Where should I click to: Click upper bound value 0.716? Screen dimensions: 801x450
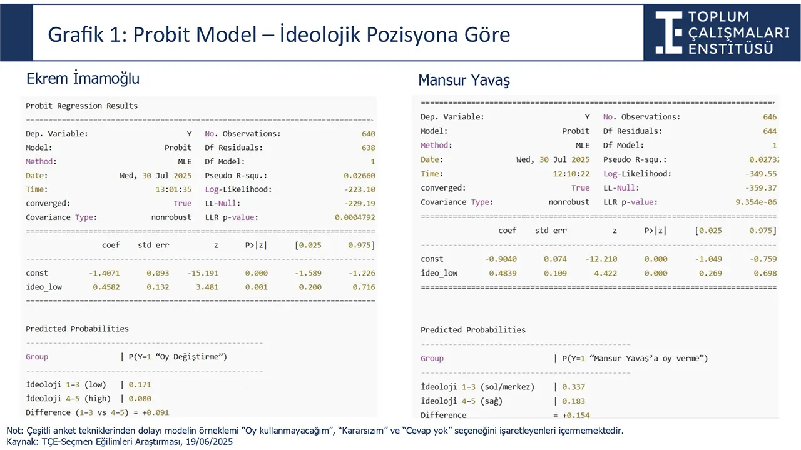[x=364, y=287]
